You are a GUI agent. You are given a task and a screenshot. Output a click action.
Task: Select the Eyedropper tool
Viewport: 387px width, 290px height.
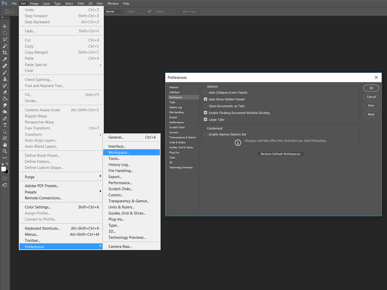point(5,59)
